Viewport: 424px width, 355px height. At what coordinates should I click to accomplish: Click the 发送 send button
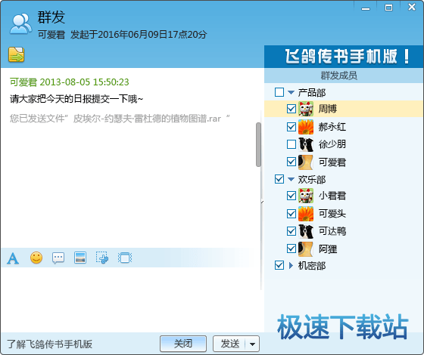coord(229,344)
